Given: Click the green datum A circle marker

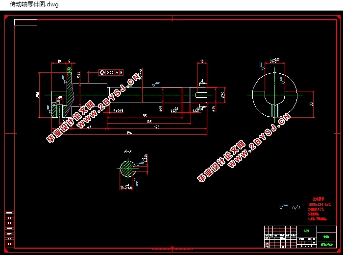Looking at the screenshot, I should pyautogui.click(x=69, y=69).
